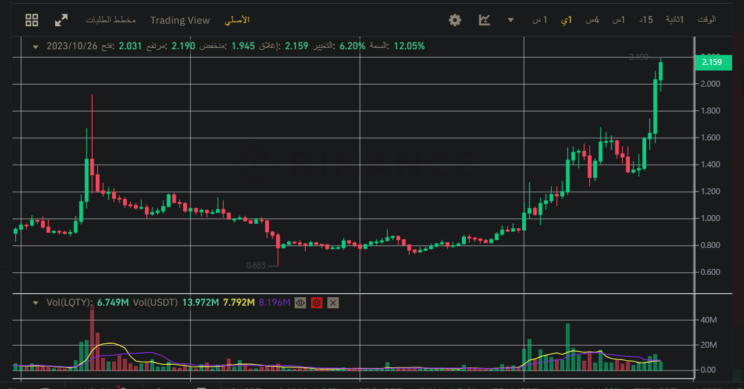The image size is (744, 389).
Task: Toggle volume indicator visibility eye icon
Action: click(300, 302)
